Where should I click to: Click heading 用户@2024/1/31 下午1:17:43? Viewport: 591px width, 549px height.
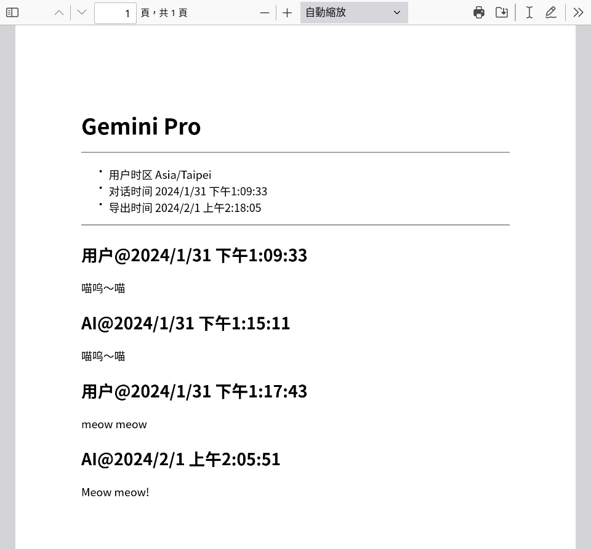(x=195, y=391)
